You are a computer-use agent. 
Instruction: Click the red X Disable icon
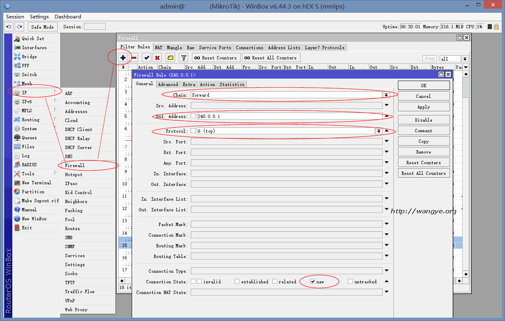coord(158,58)
